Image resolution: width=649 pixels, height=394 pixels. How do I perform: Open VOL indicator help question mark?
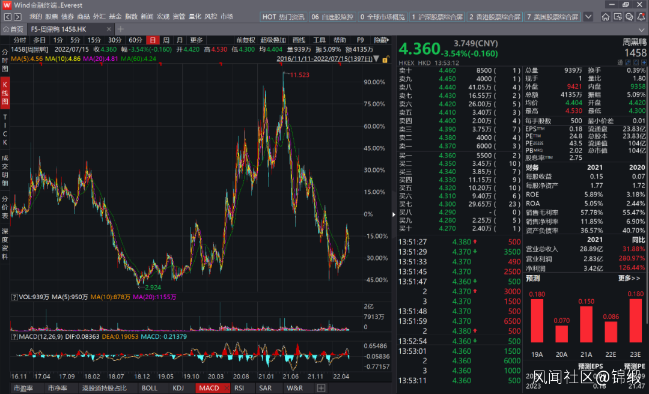(x=14, y=297)
